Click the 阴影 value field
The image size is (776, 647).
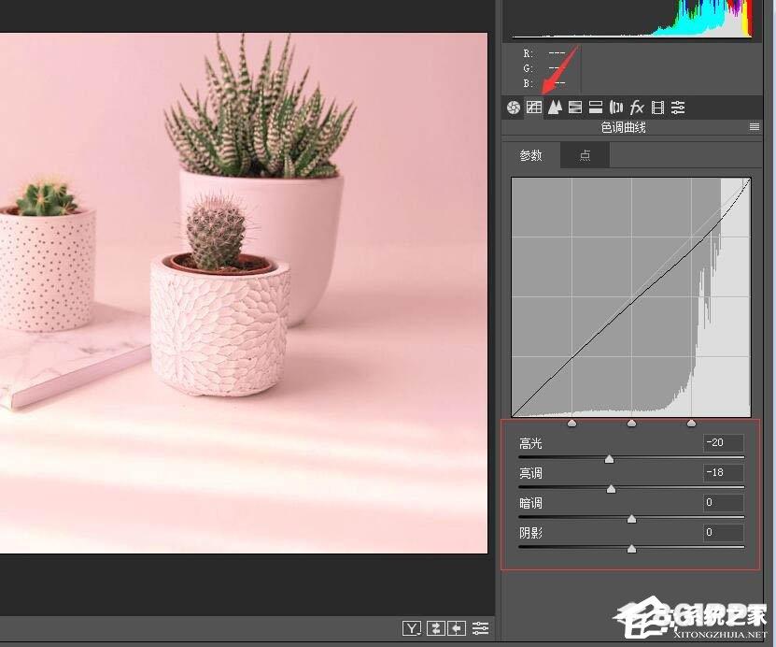[x=723, y=532]
